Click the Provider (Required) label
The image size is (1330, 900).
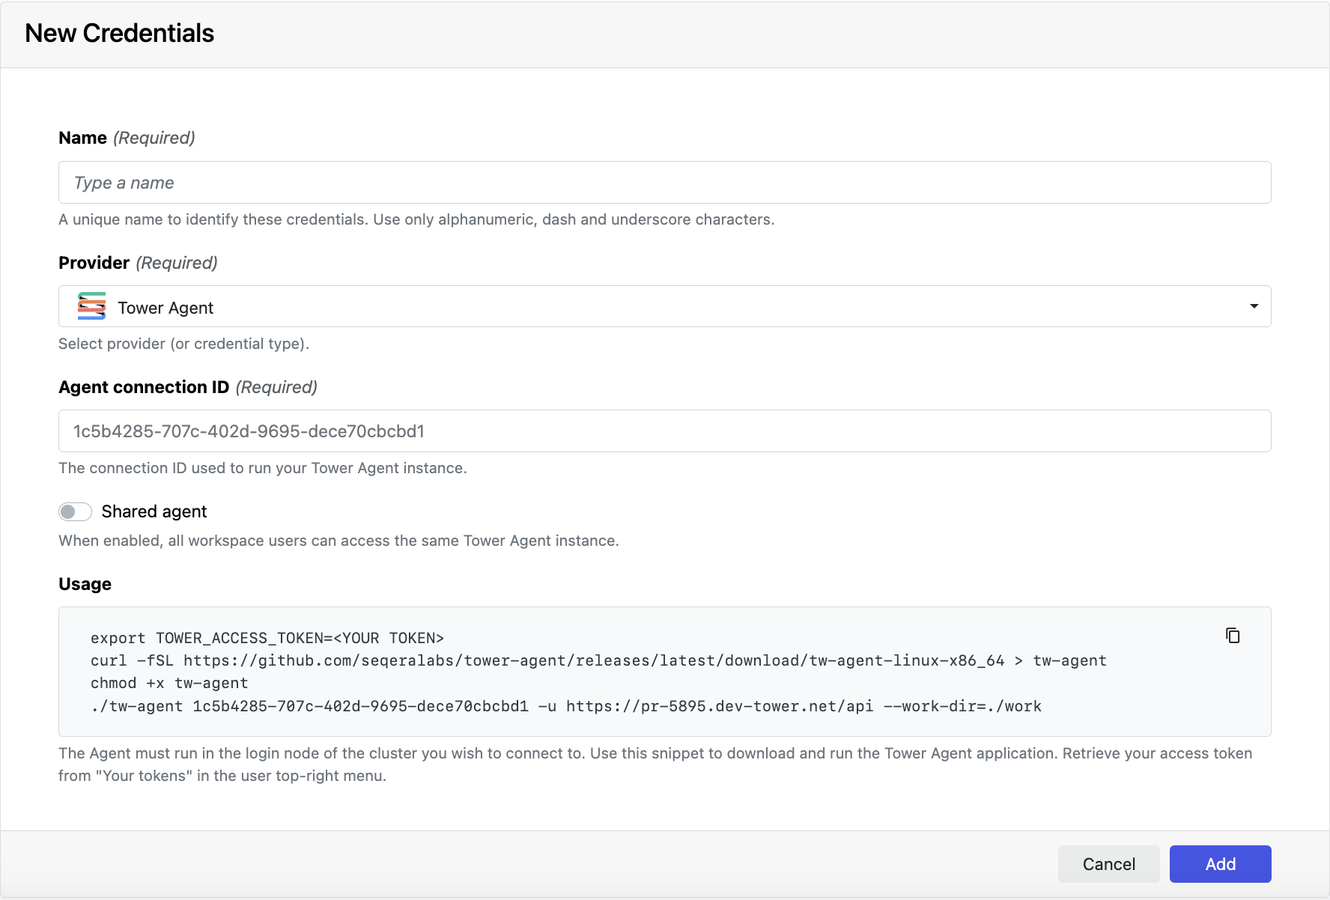(138, 263)
